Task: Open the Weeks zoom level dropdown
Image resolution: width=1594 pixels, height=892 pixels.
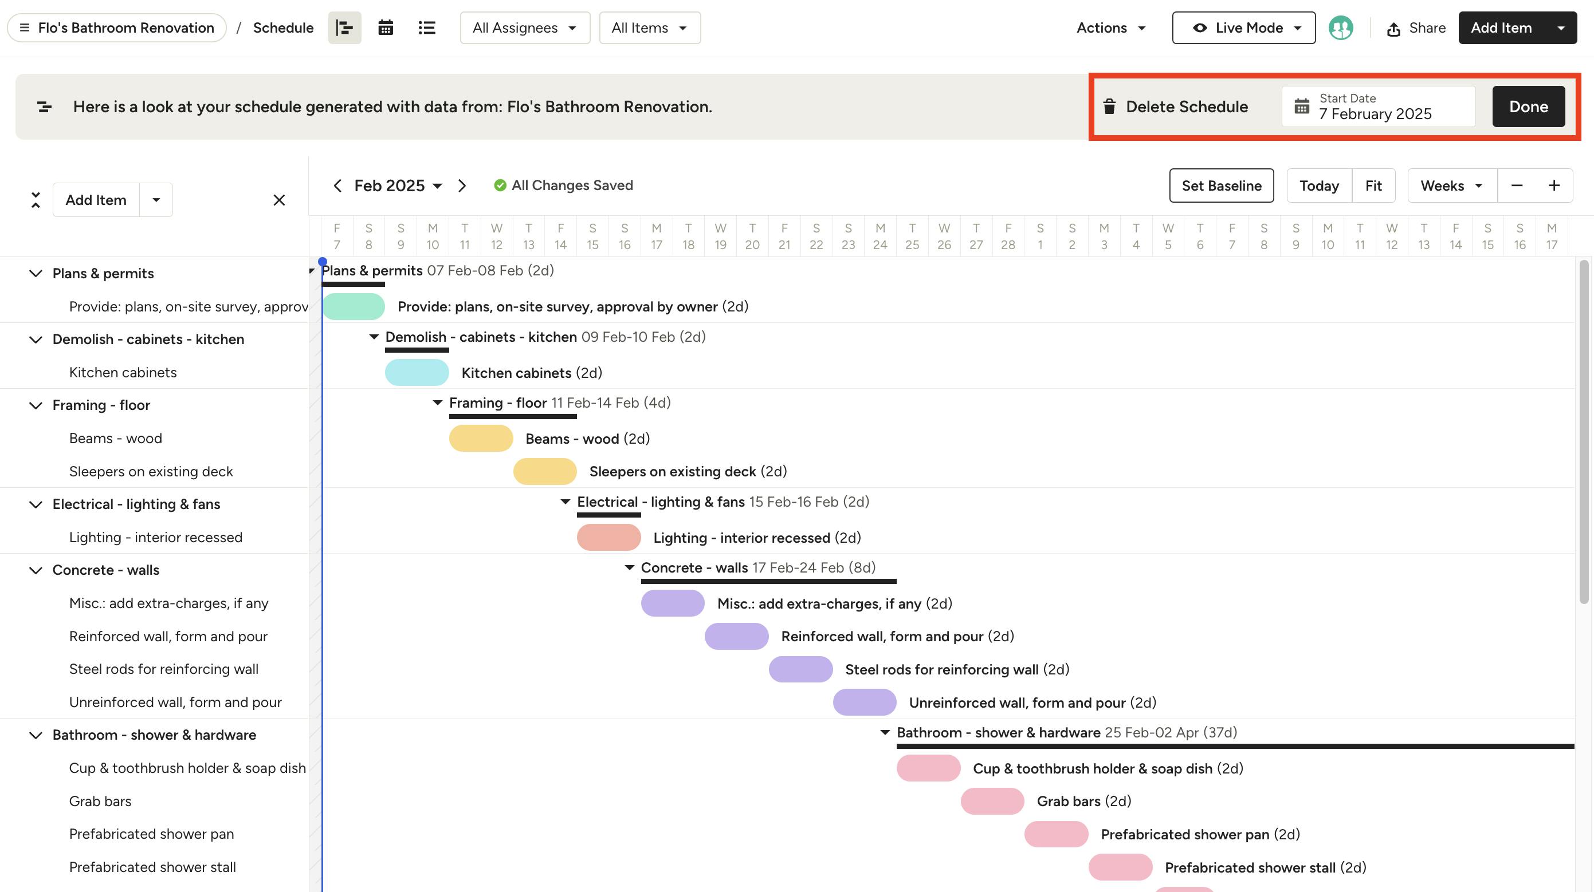Action: click(x=1450, y=185)
